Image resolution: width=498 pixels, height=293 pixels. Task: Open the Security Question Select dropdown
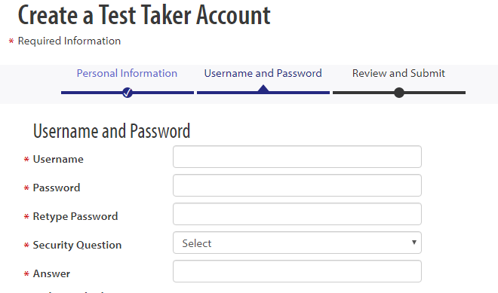(297, 243)
